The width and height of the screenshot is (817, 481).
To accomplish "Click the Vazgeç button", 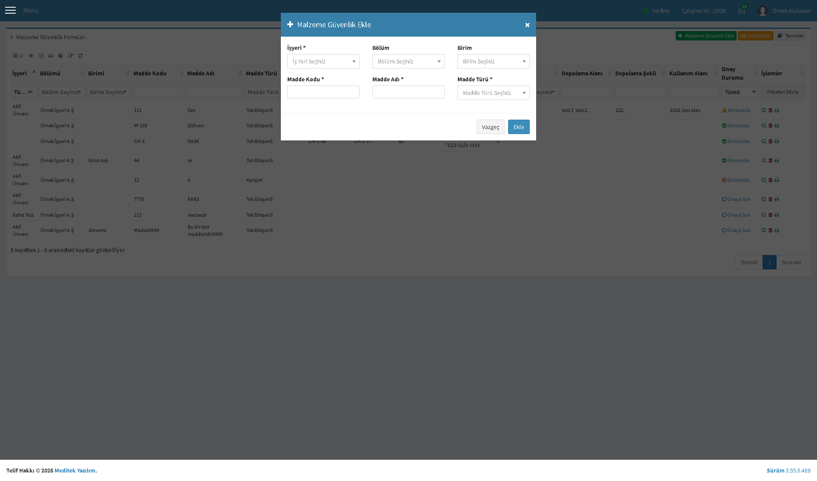I will pos(491,127).
